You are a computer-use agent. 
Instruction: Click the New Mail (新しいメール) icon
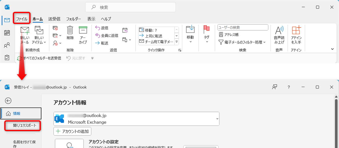(25, 31)
